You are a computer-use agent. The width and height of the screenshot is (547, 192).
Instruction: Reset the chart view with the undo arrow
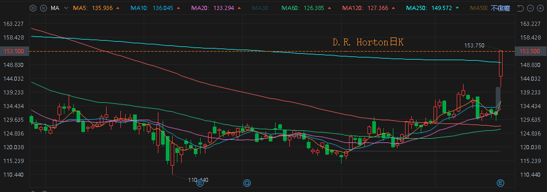520,8
